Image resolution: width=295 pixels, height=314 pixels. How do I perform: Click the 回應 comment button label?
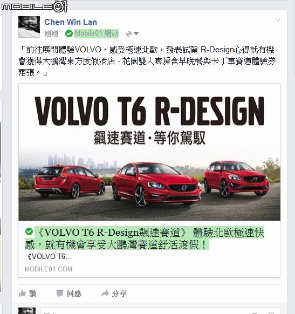point(74,293)
